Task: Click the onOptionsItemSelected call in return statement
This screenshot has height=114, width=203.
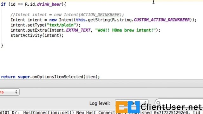Action: click(58, 77)
